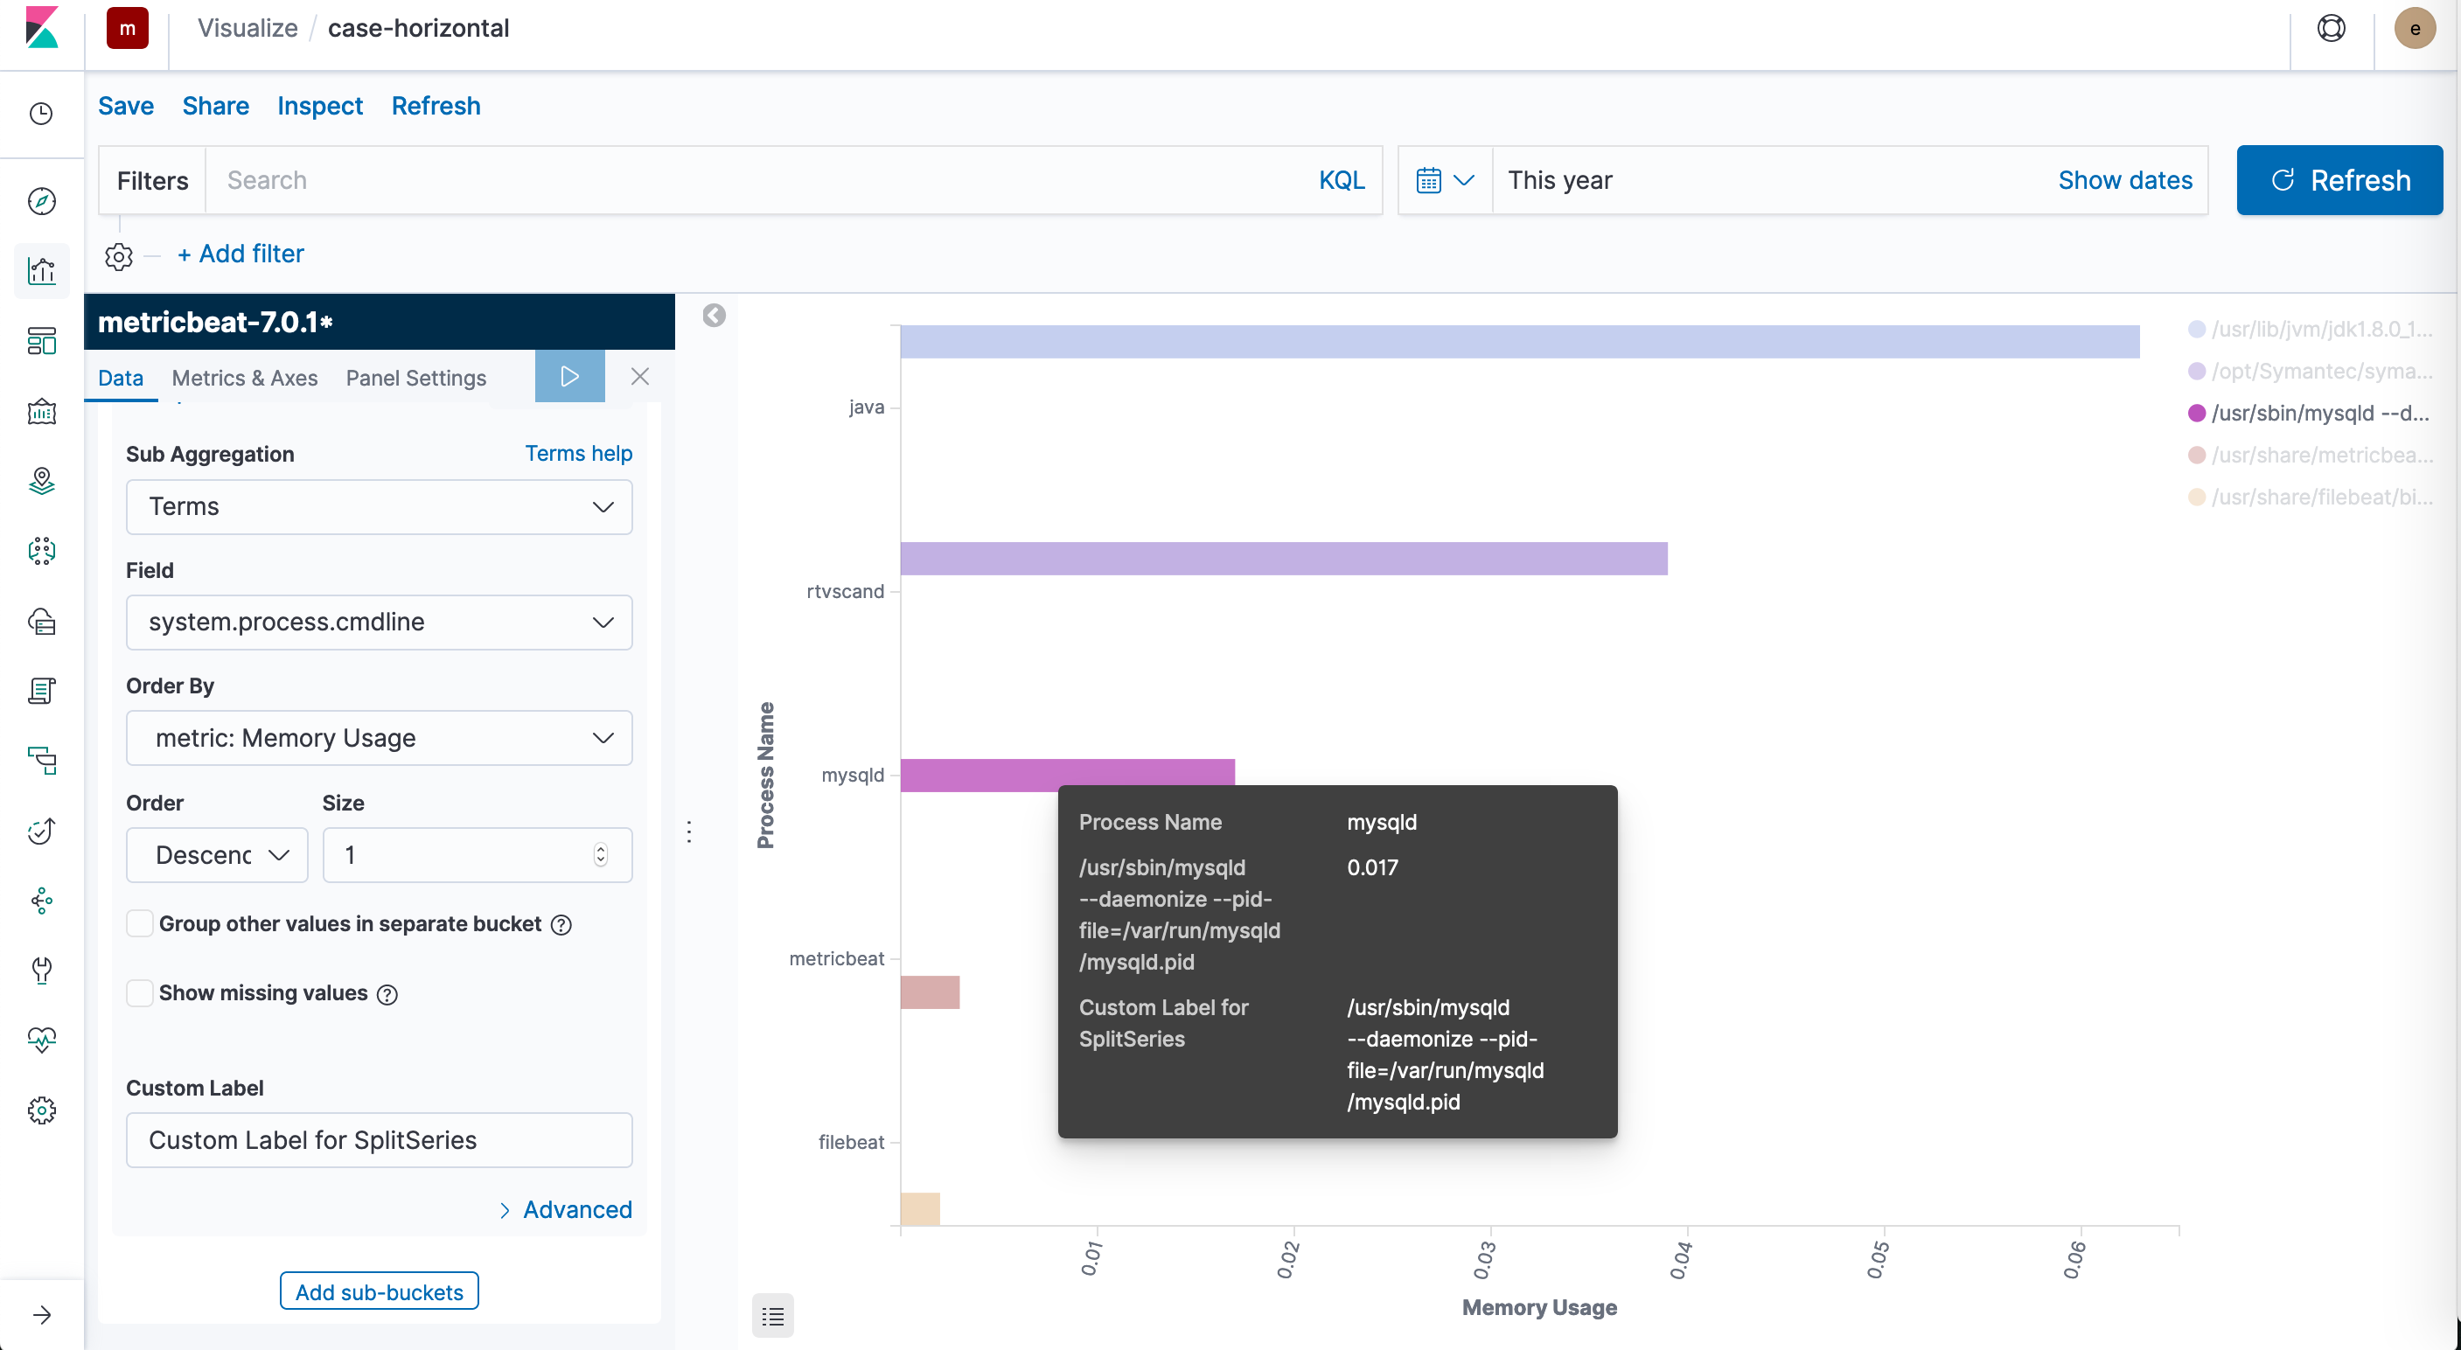Screen dimensions: 2461x1350
Task: Open Management gear in sidebar
Action: 41,1110
